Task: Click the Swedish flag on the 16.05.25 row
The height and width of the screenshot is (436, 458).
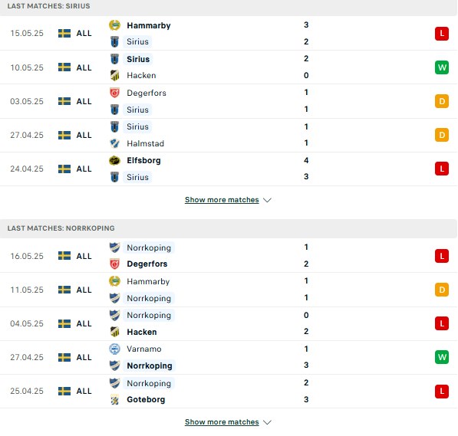Action: (64, 256)
